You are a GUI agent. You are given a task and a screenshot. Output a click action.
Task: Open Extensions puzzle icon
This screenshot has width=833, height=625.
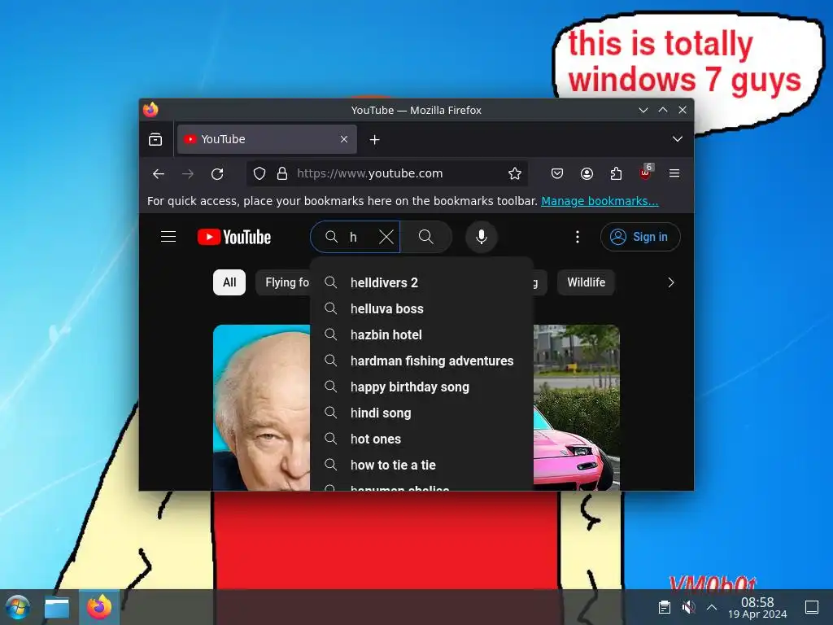[x=616, y=174]
